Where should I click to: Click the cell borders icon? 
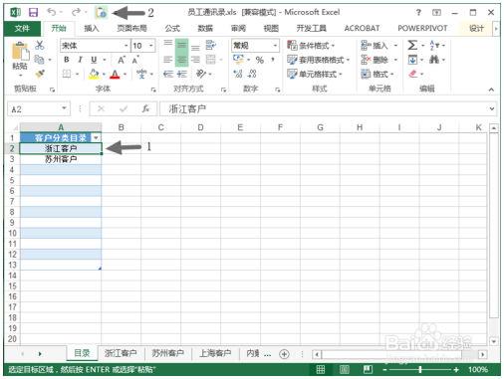click(67, 74)
